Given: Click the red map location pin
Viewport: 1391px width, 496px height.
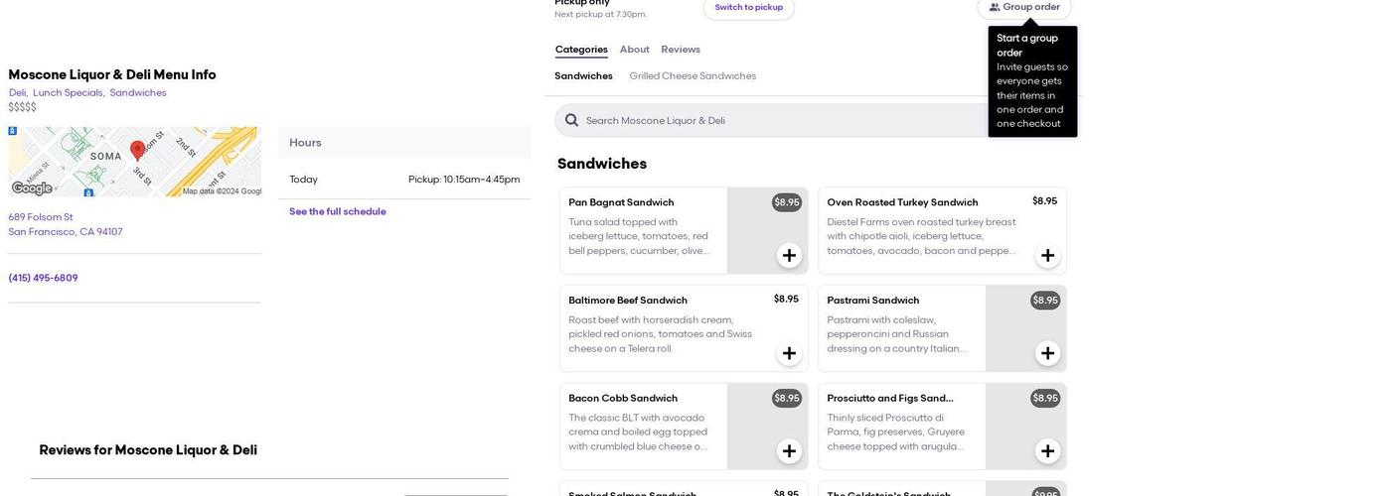Looking at the screenshot, I should (137, 150).
